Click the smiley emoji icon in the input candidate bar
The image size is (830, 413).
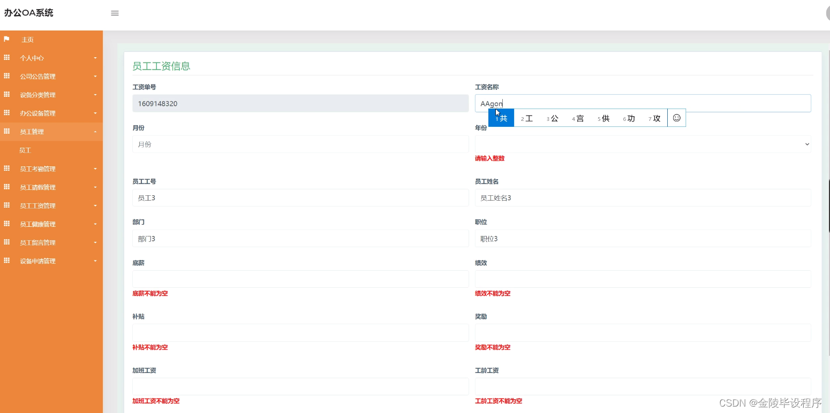pos(676,118)
